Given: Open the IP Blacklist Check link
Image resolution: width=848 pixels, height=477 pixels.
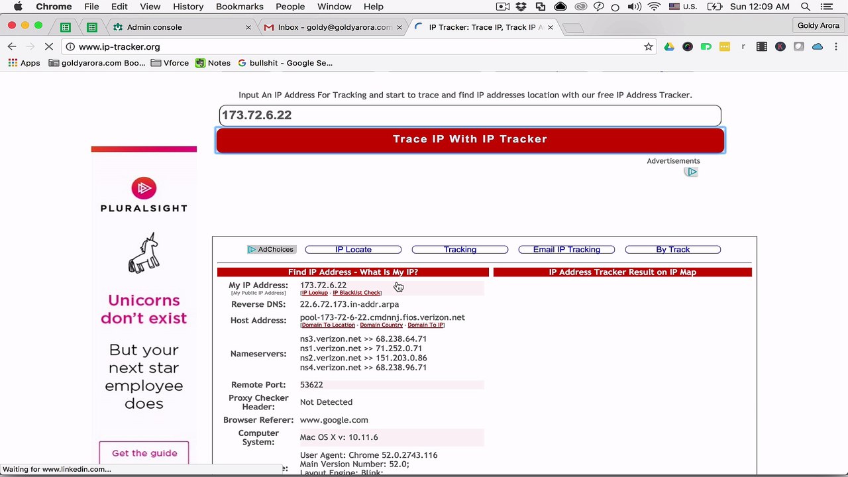Looking at the screenshot, I should click(x=357, y=293).
